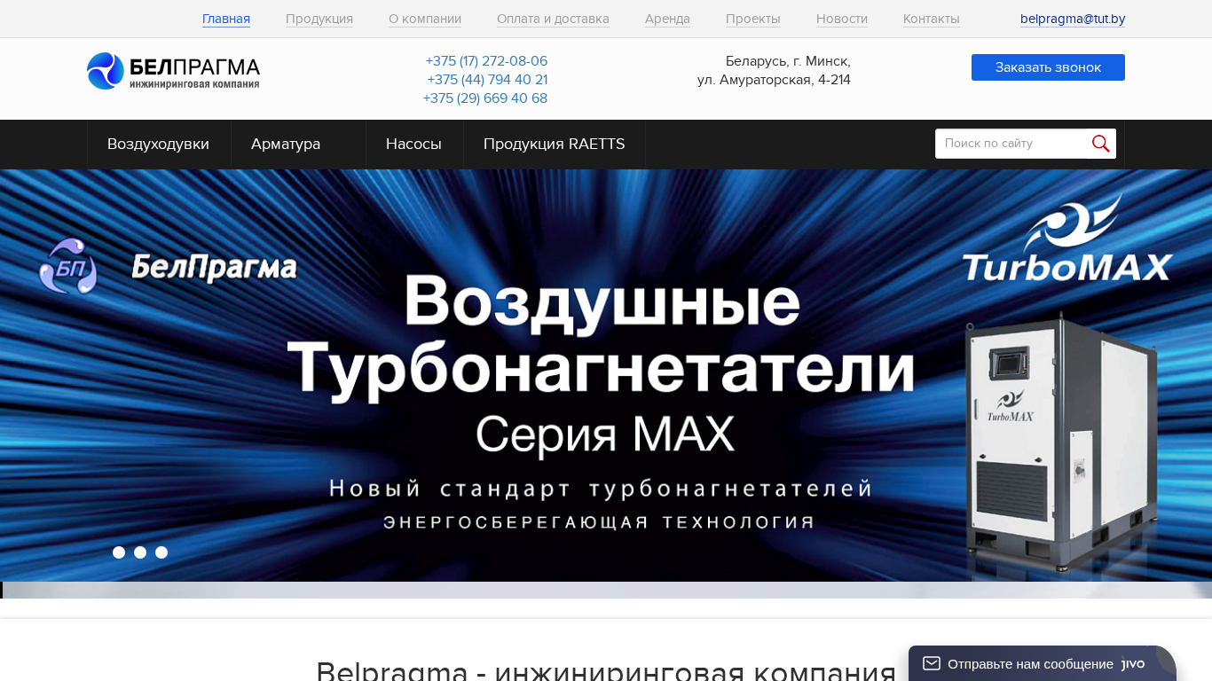Click phone number +375 (44) 794 40 21
Image resolution: width=1212 pixels, height=681 pixels.
coord(487,80)
